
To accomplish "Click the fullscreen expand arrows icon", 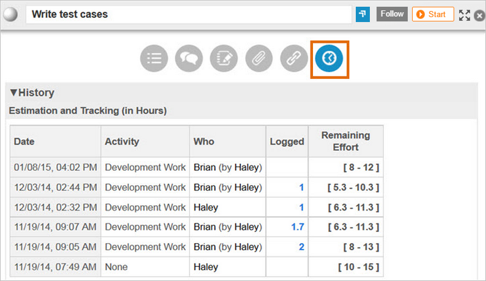I will (x=465, y=15).
